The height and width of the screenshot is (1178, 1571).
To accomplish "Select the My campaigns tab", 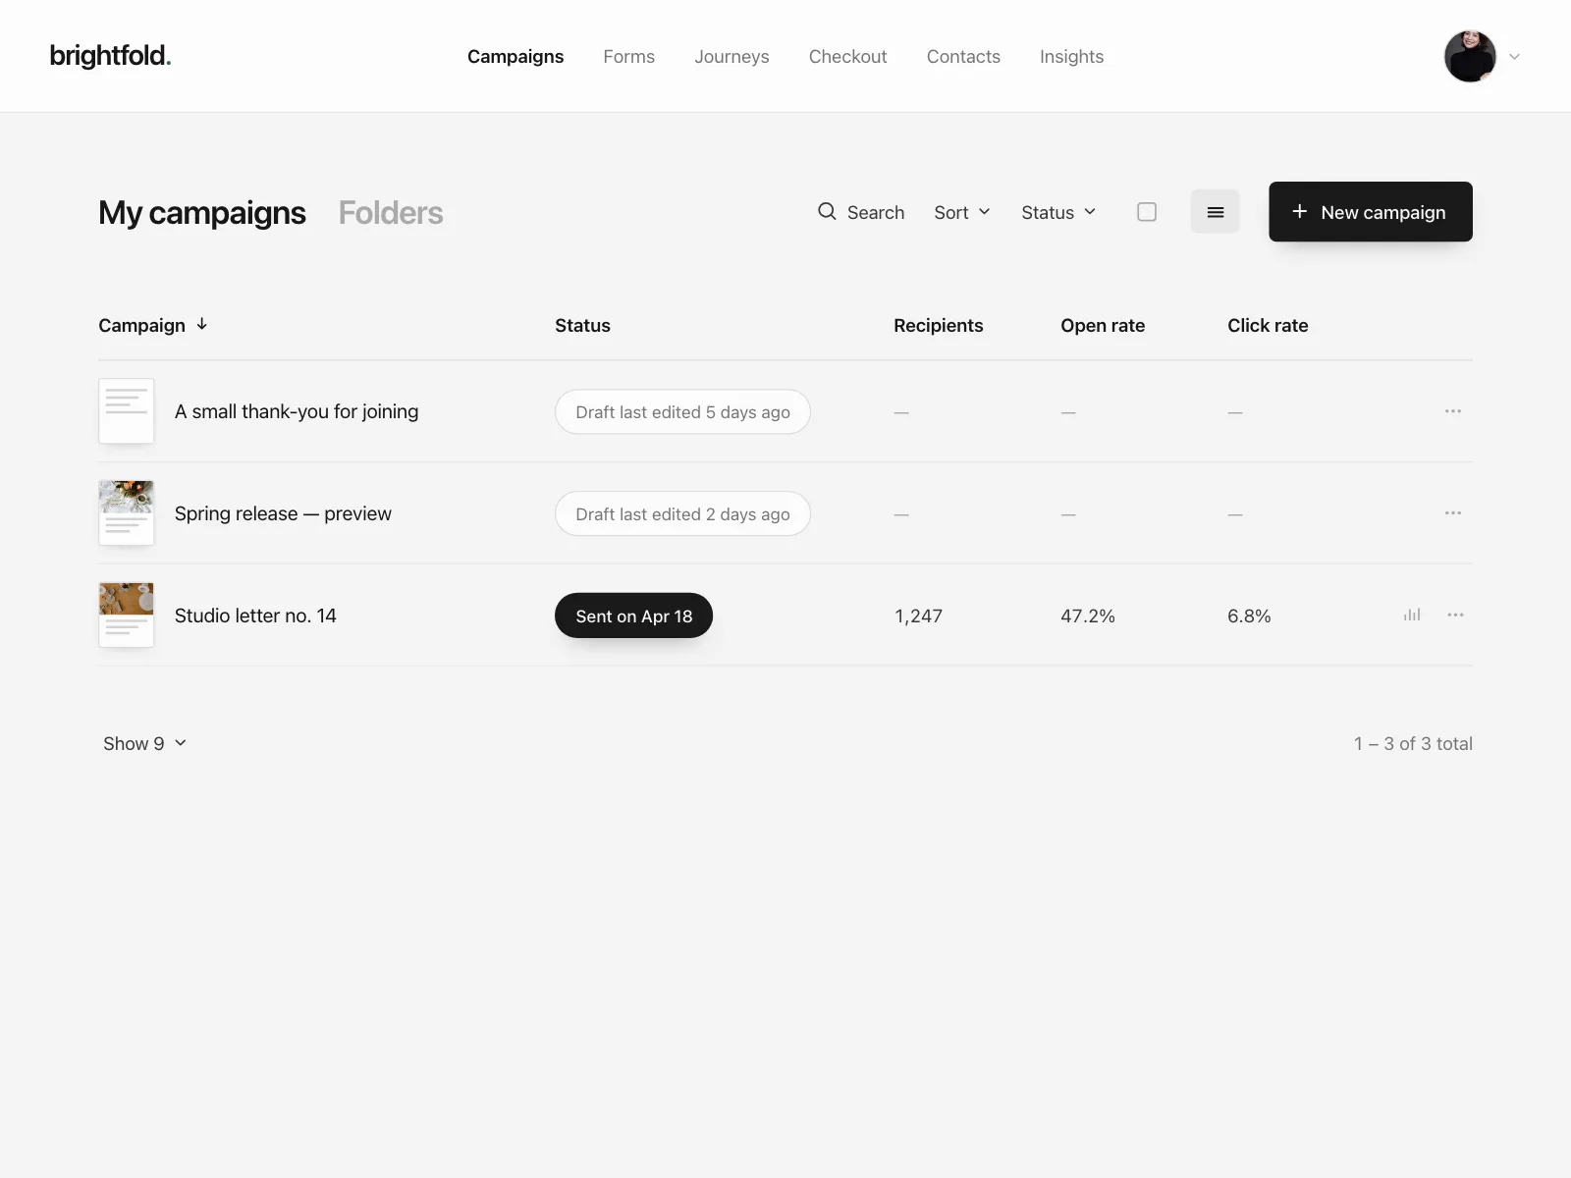I will pos(202,212).
